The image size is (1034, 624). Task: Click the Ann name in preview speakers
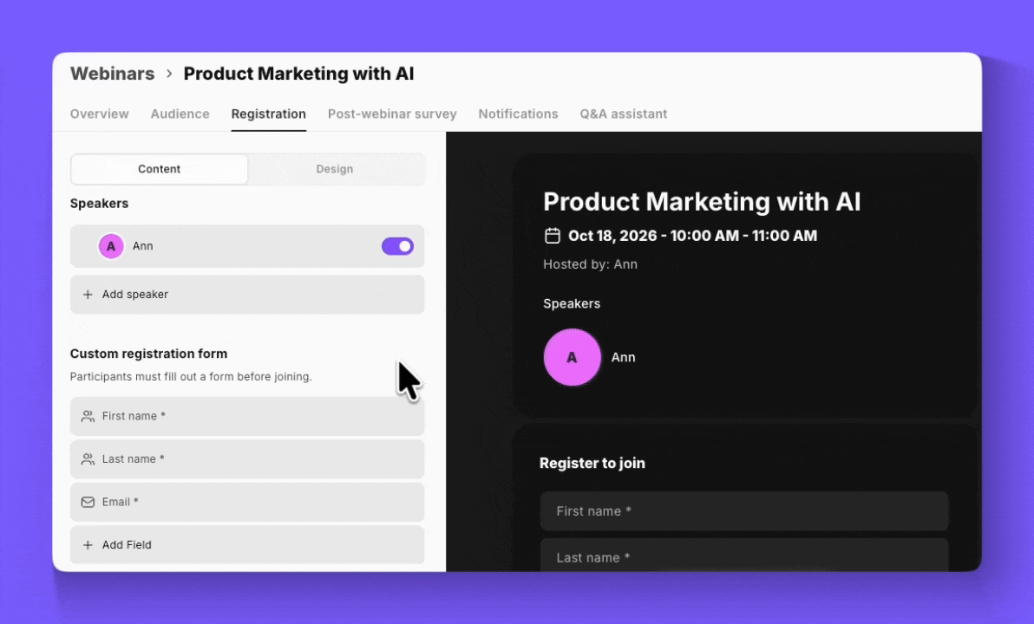coord(623,357)
